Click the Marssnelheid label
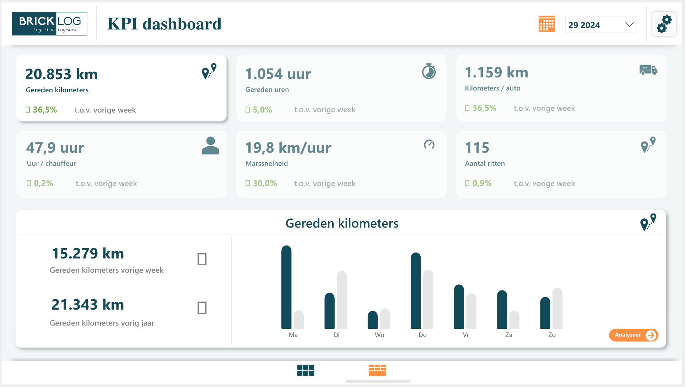The width and height of the screenshot is (685, 387). pyautogui.click(x=266, y=163)
